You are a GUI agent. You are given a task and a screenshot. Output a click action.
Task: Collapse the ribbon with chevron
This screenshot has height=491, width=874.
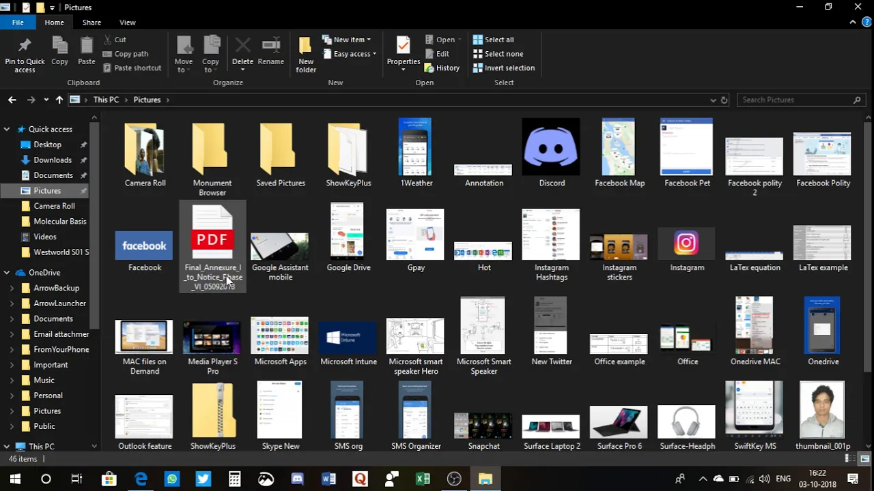point(853,23)
